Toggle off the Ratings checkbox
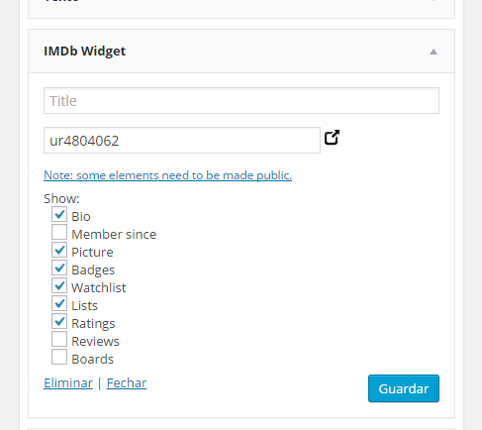482x430 pixels. click(x=59, y=321)
